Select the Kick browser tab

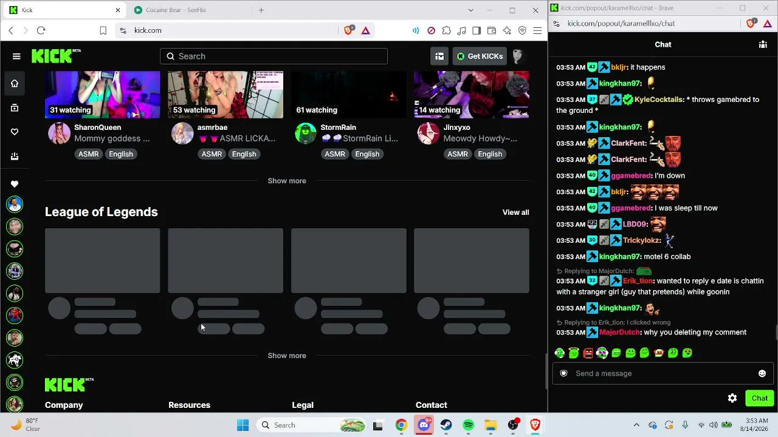click(65, 10)
